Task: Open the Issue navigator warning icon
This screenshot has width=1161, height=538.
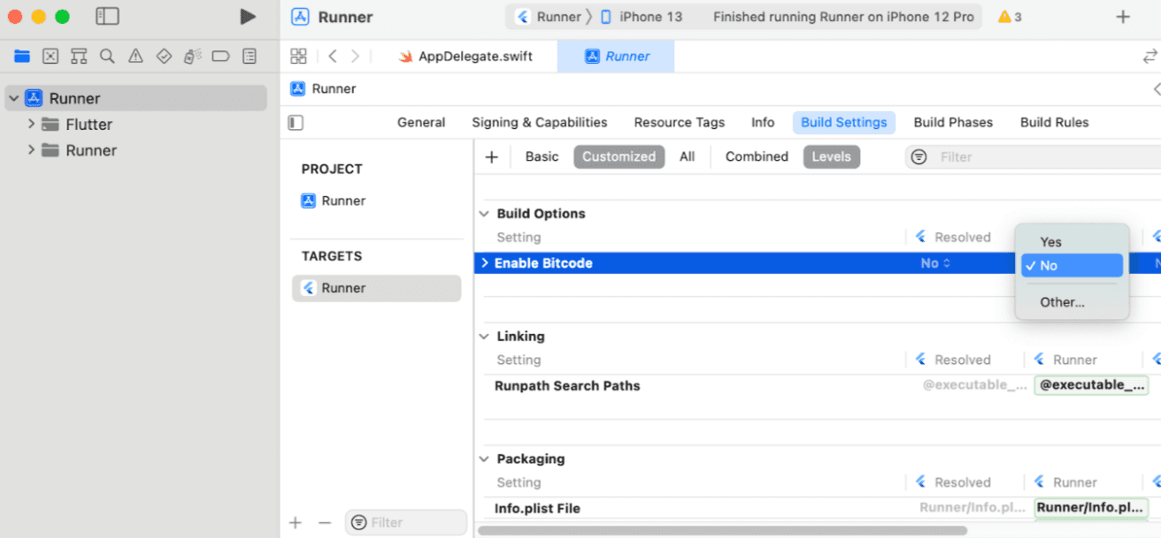Action: click(x=135, y=57)
